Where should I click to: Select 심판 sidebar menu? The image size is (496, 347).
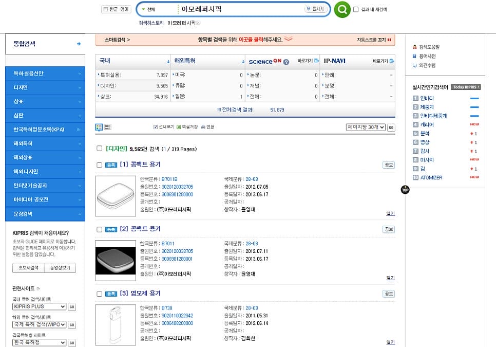click(45, 116)
